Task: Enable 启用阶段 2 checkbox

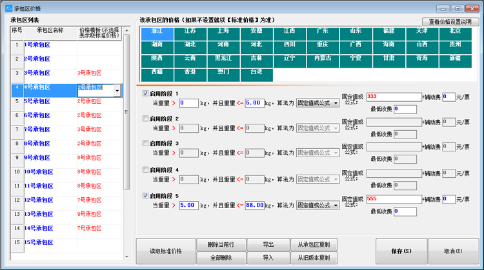Action: click(145, 119)
